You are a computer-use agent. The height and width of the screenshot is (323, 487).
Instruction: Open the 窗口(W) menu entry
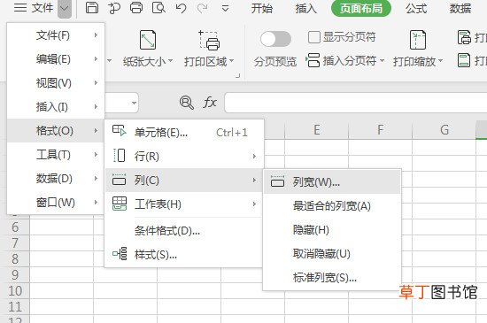(x=56, y=203)
